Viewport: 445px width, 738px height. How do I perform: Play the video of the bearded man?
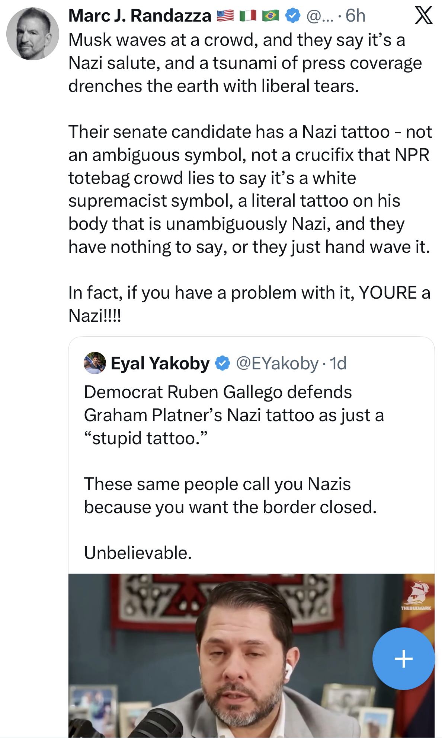click(x=238, y=655)
